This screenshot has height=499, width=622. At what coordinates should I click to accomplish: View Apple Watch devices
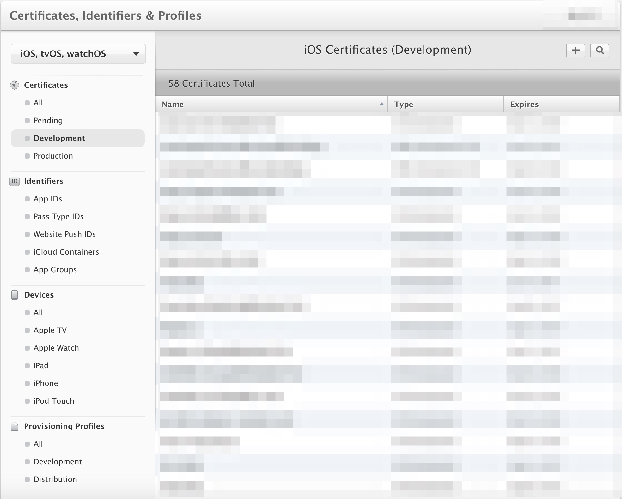(56, 348)
